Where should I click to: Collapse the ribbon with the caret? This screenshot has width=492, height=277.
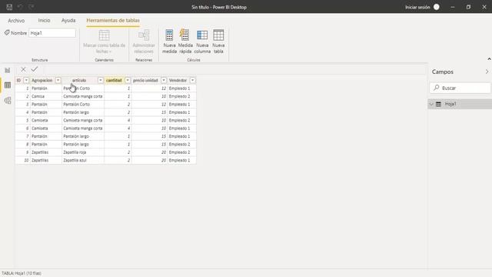[x=489, y=59]
